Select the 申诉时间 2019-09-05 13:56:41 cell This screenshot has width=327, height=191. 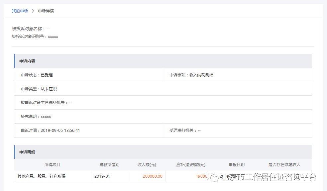tap(89, 130)
